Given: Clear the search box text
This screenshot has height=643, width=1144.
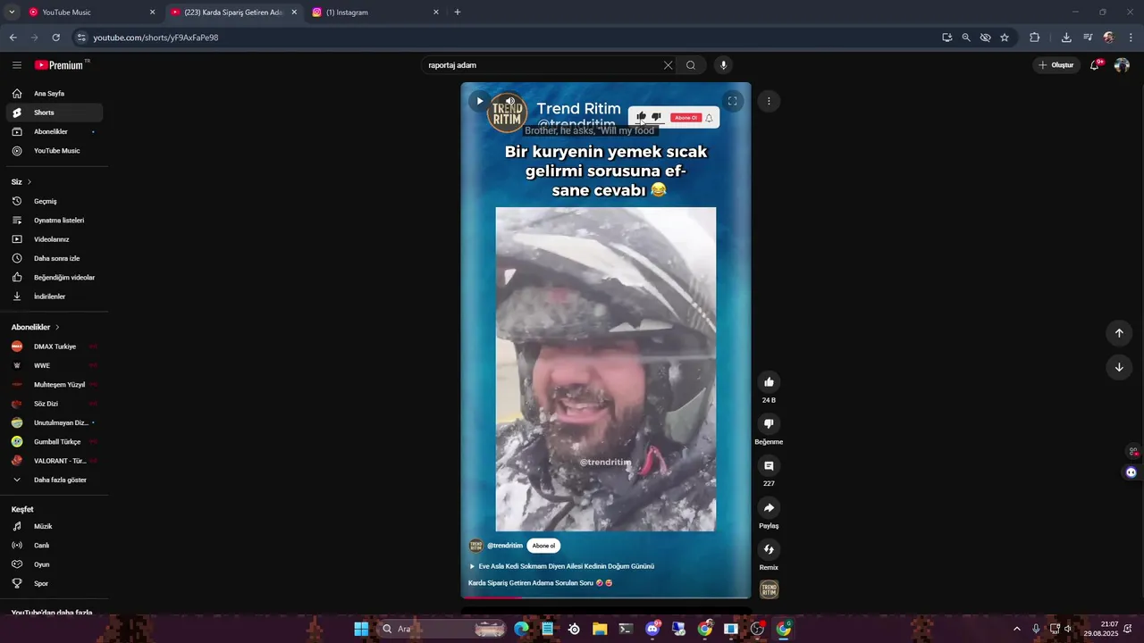Looking at the screenshot, I should [x=668, y=65].
